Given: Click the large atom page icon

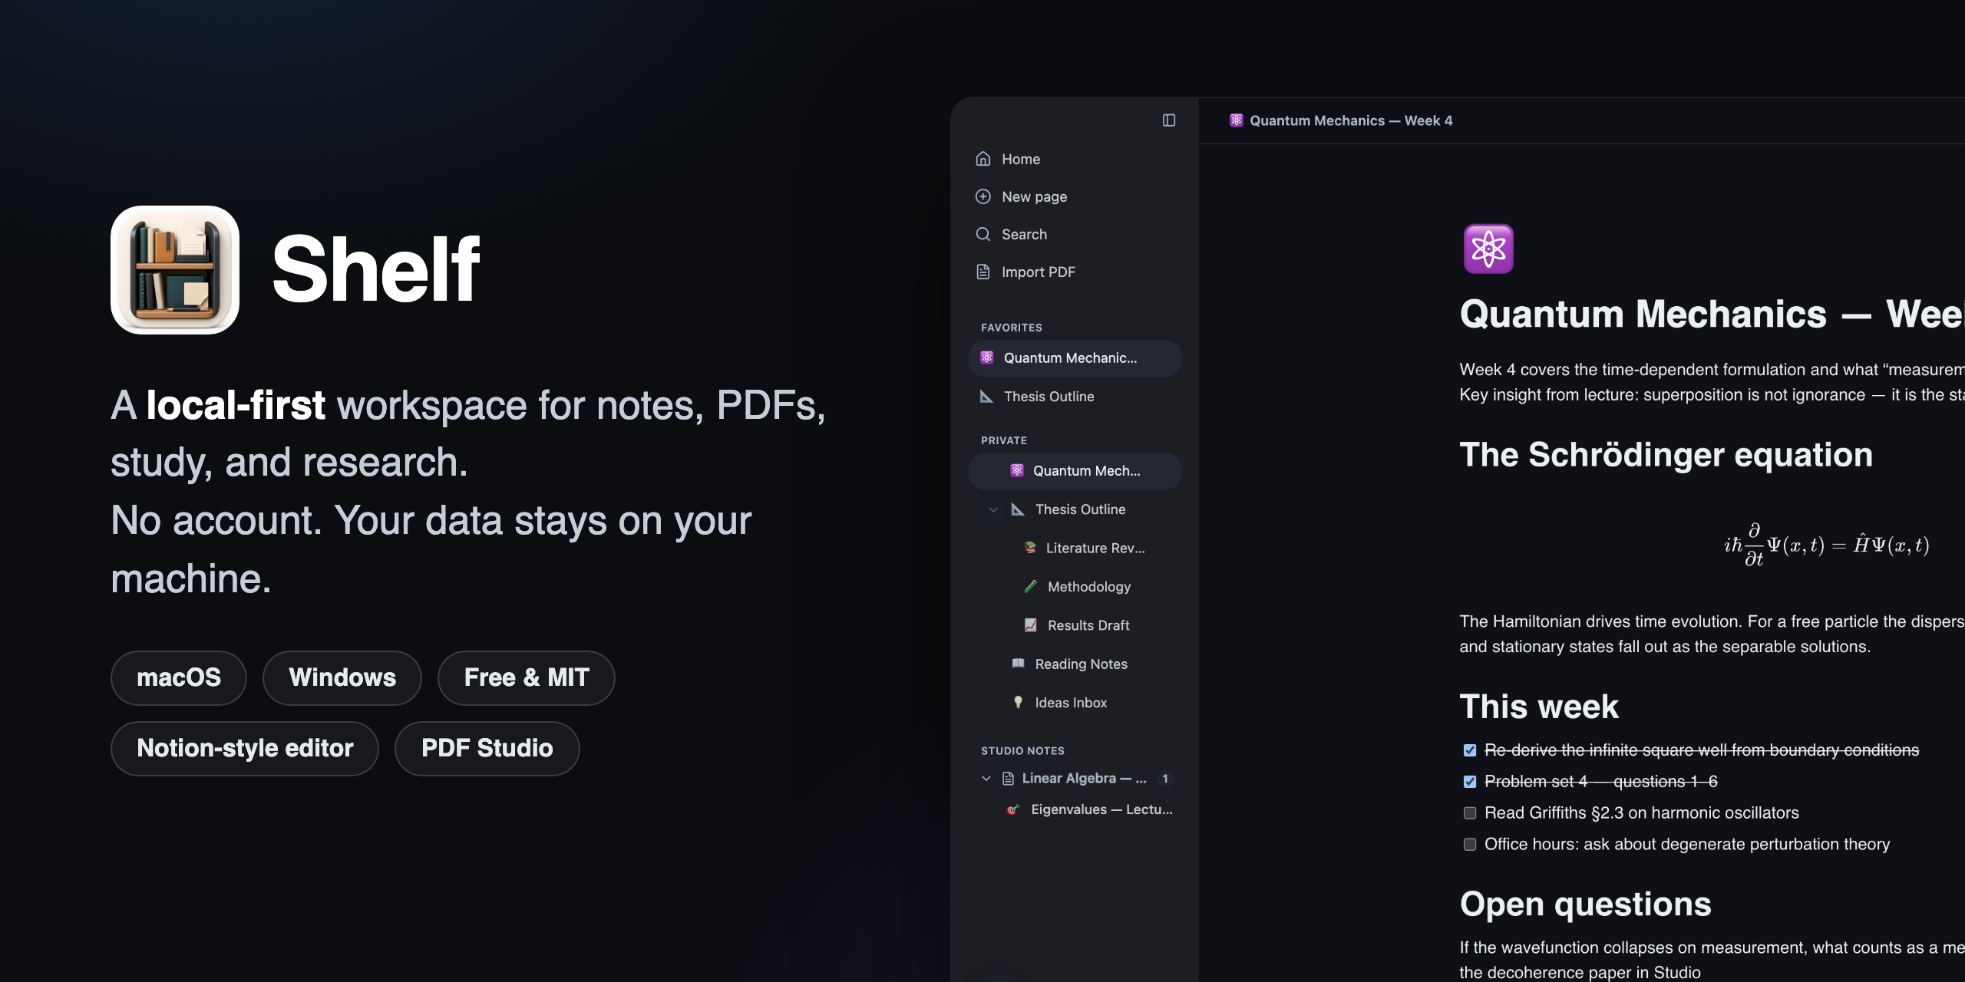Looking at the screenshot, I should click(1488, 249).
